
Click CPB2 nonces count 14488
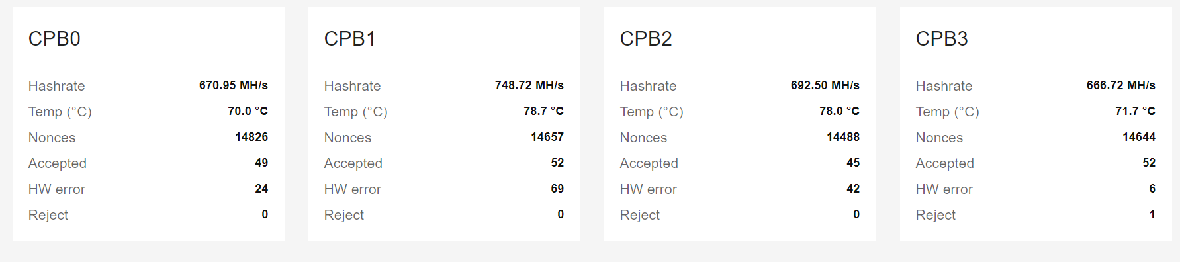point(843,137)
